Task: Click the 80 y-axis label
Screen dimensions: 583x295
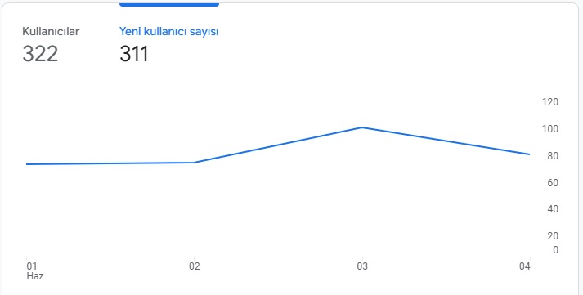Action: (553, 156)
